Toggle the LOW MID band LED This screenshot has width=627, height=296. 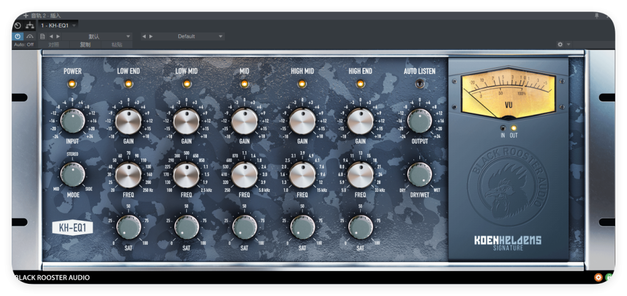click(x=186, y=84)
